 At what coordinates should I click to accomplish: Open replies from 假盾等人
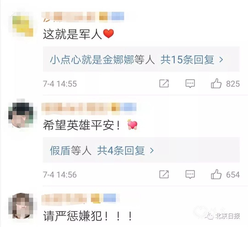[71, 150]
